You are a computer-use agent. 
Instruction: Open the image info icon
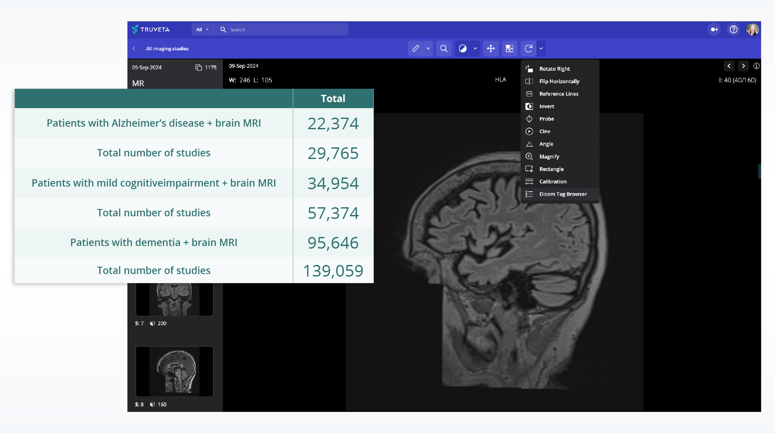pos(756,66)
